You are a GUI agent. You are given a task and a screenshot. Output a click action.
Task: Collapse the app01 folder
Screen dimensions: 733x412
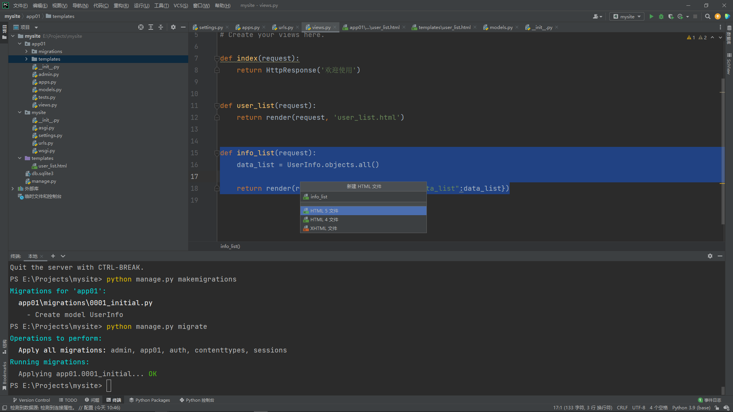click(19, 43)
